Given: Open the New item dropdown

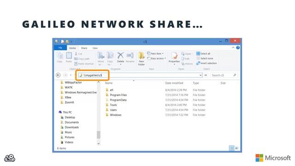Looking at the screenshot, I should click(x=155, y=53).
